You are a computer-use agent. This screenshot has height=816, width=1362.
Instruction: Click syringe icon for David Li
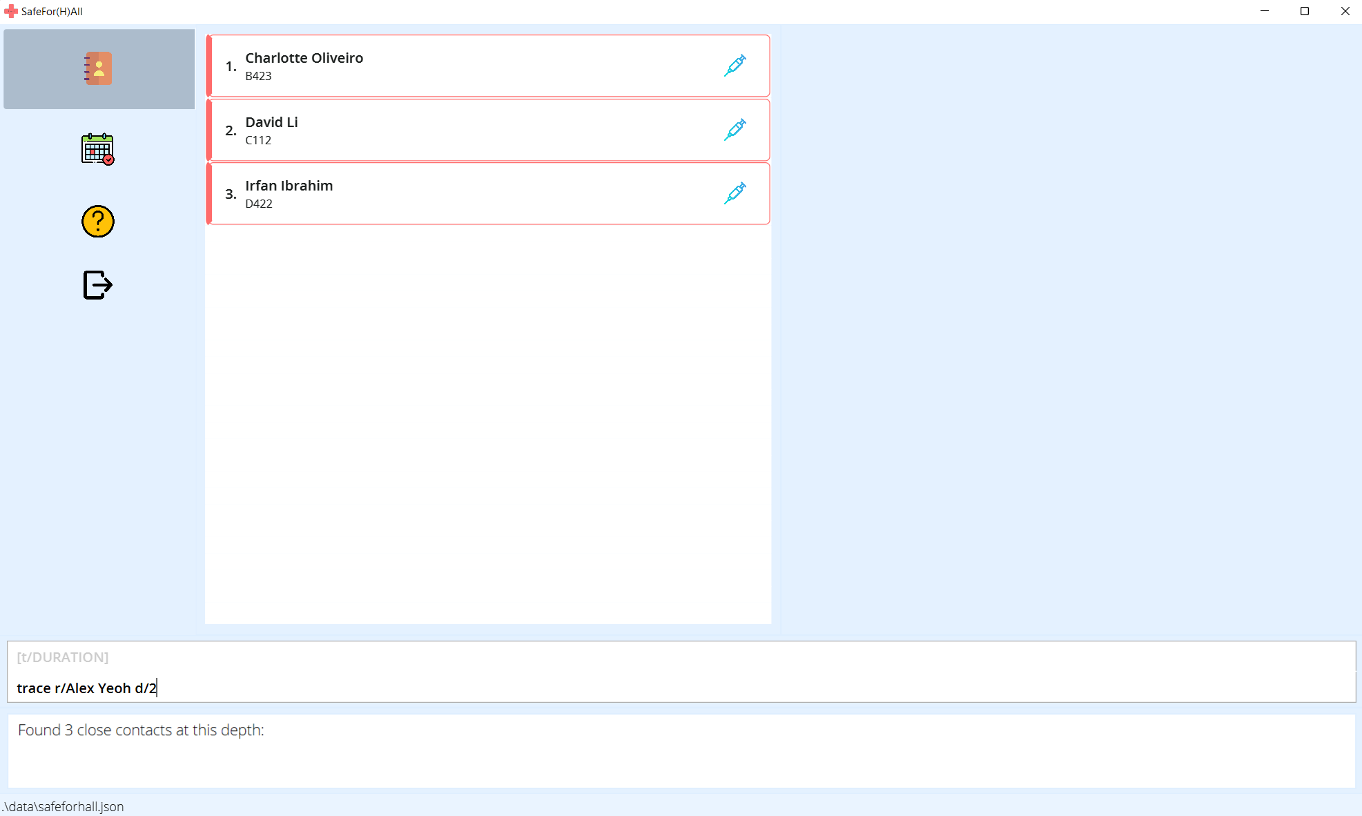tap(735, 129)
